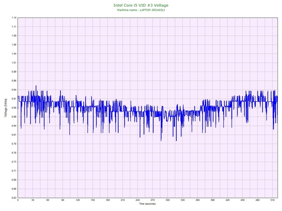Click the 1.11 y-axis value

[x=14, y=27]
